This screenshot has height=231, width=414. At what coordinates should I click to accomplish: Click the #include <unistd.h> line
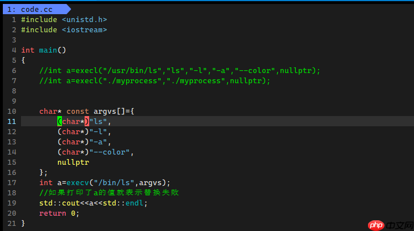[64, 20]
